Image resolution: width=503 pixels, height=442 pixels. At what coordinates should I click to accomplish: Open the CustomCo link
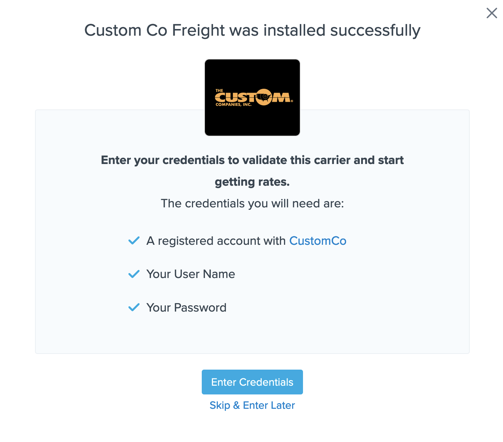pos(317,241)
